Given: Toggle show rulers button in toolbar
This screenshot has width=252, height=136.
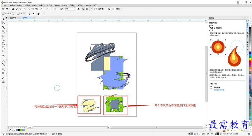Looking at the screenshot, I should click(x=83, y=9).
